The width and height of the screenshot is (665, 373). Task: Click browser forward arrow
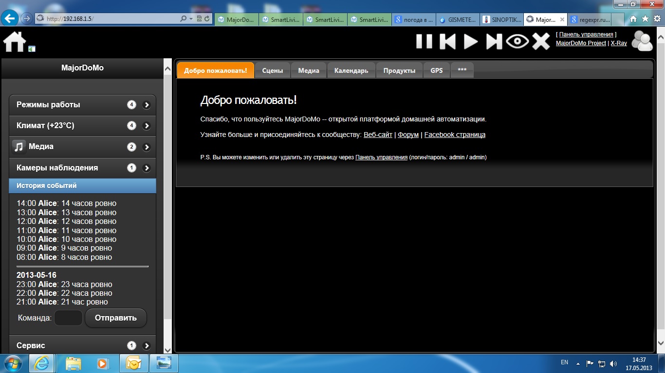[x=27, y=18]
